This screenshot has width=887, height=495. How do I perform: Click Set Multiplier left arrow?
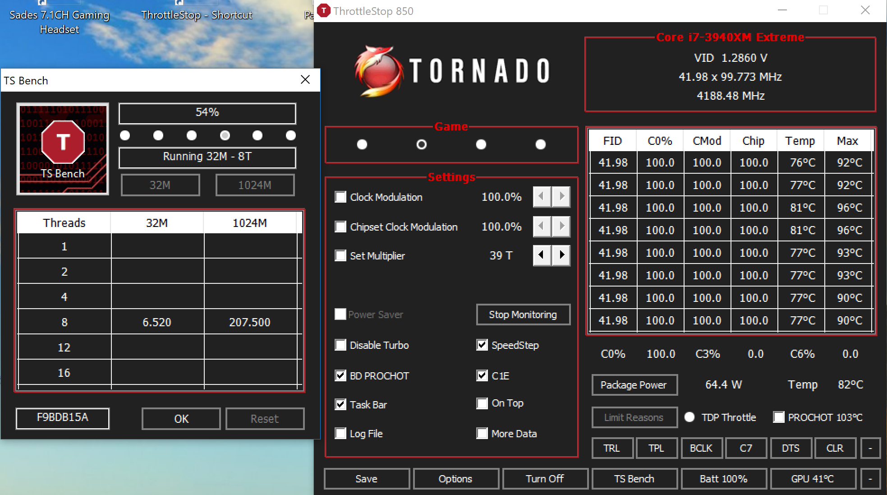click(x=541, y=255)
